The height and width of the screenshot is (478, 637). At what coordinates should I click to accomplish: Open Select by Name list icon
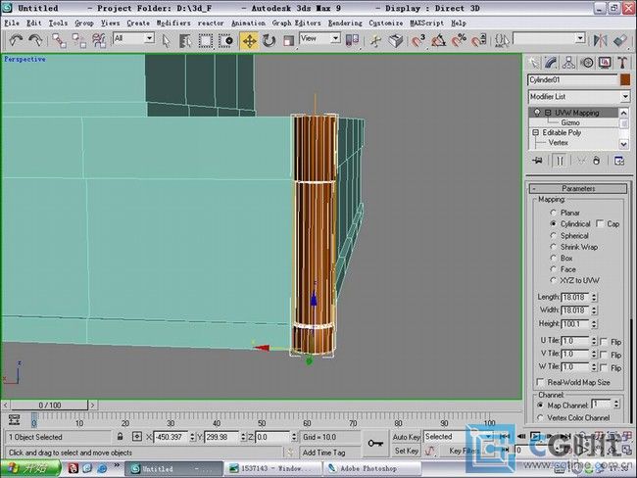point(185,41)
